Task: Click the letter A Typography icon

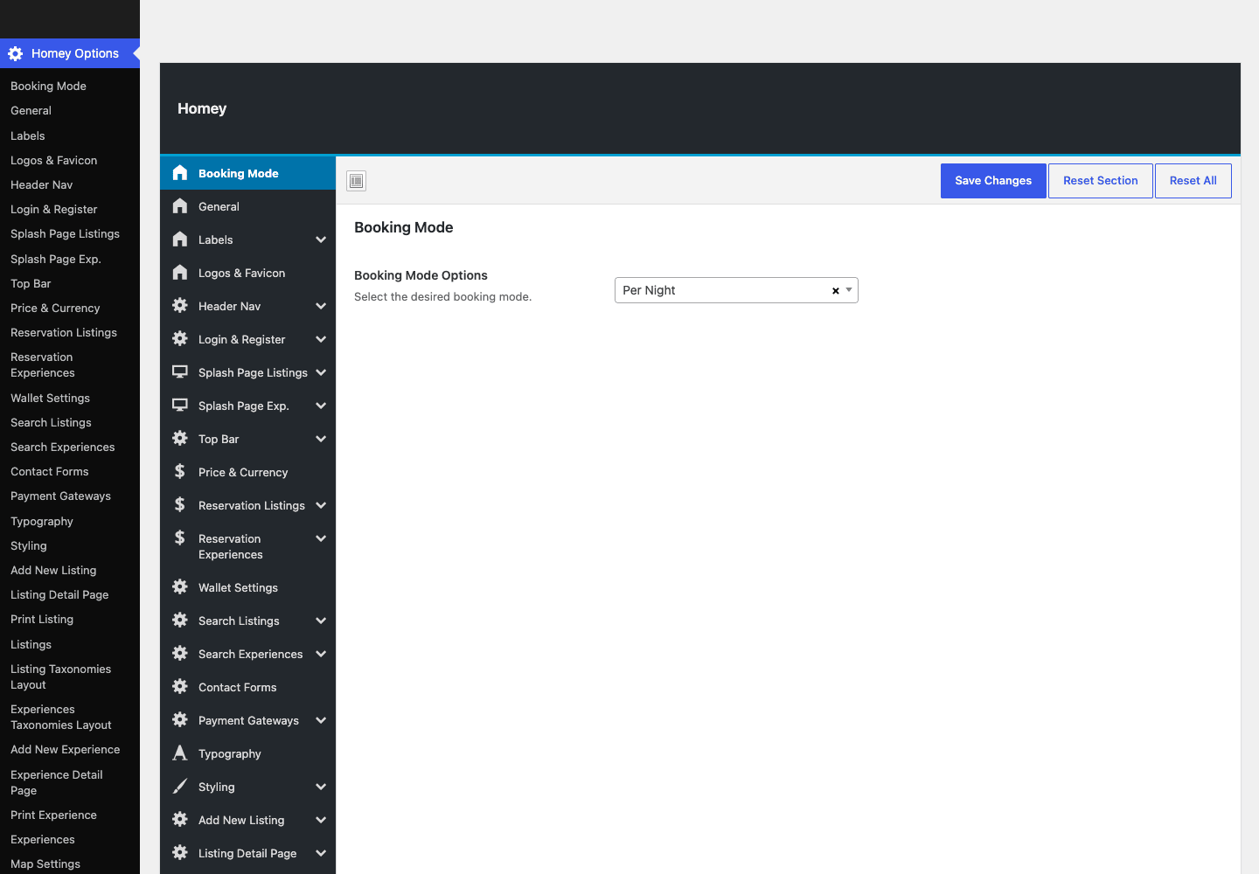Action: 180,753
